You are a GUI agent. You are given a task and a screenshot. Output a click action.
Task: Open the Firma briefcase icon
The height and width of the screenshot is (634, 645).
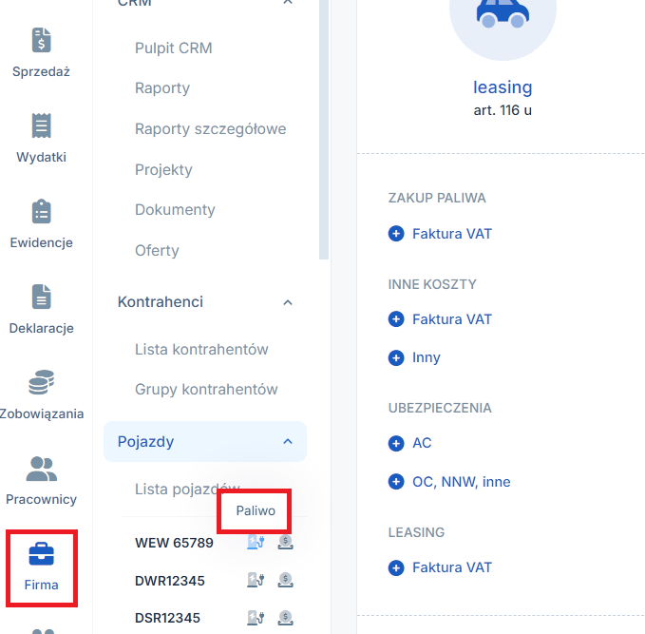click(x=41, y=554)
